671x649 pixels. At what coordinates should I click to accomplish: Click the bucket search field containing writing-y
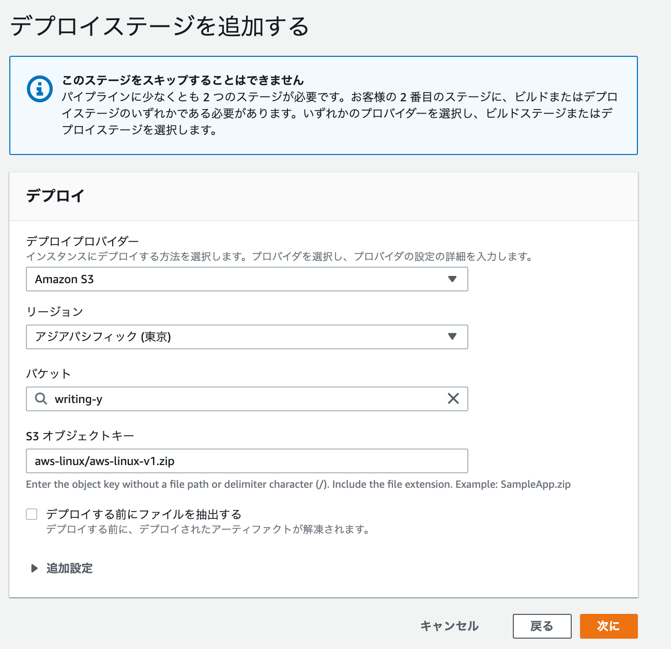247,399
